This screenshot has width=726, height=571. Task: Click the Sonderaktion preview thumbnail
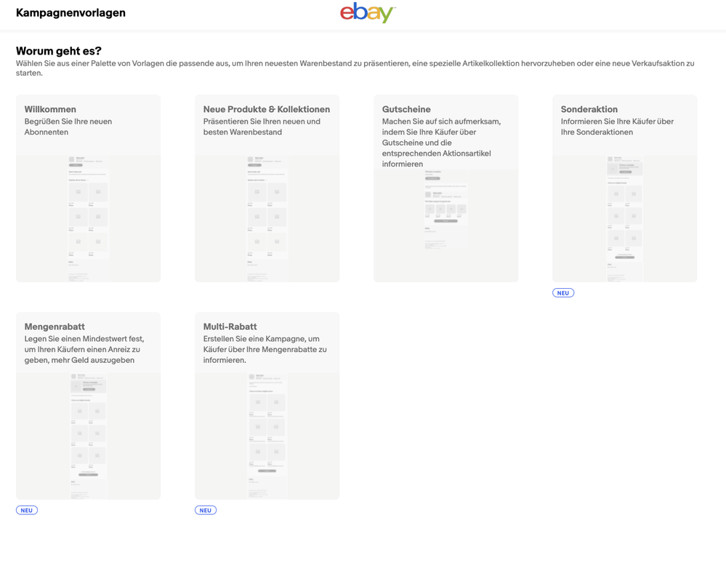point(624,218)
